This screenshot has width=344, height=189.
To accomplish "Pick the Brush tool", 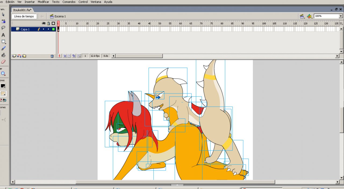I will (x=3, y=48).
